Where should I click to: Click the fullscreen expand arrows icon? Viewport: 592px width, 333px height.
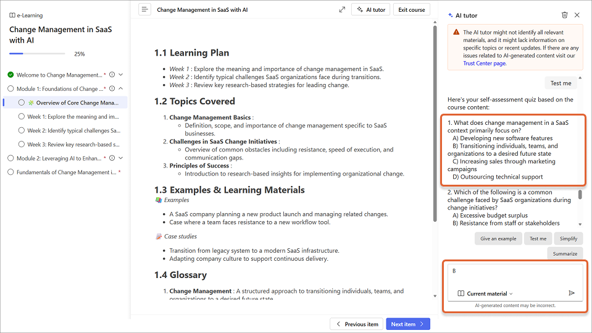tap(342, 10)
